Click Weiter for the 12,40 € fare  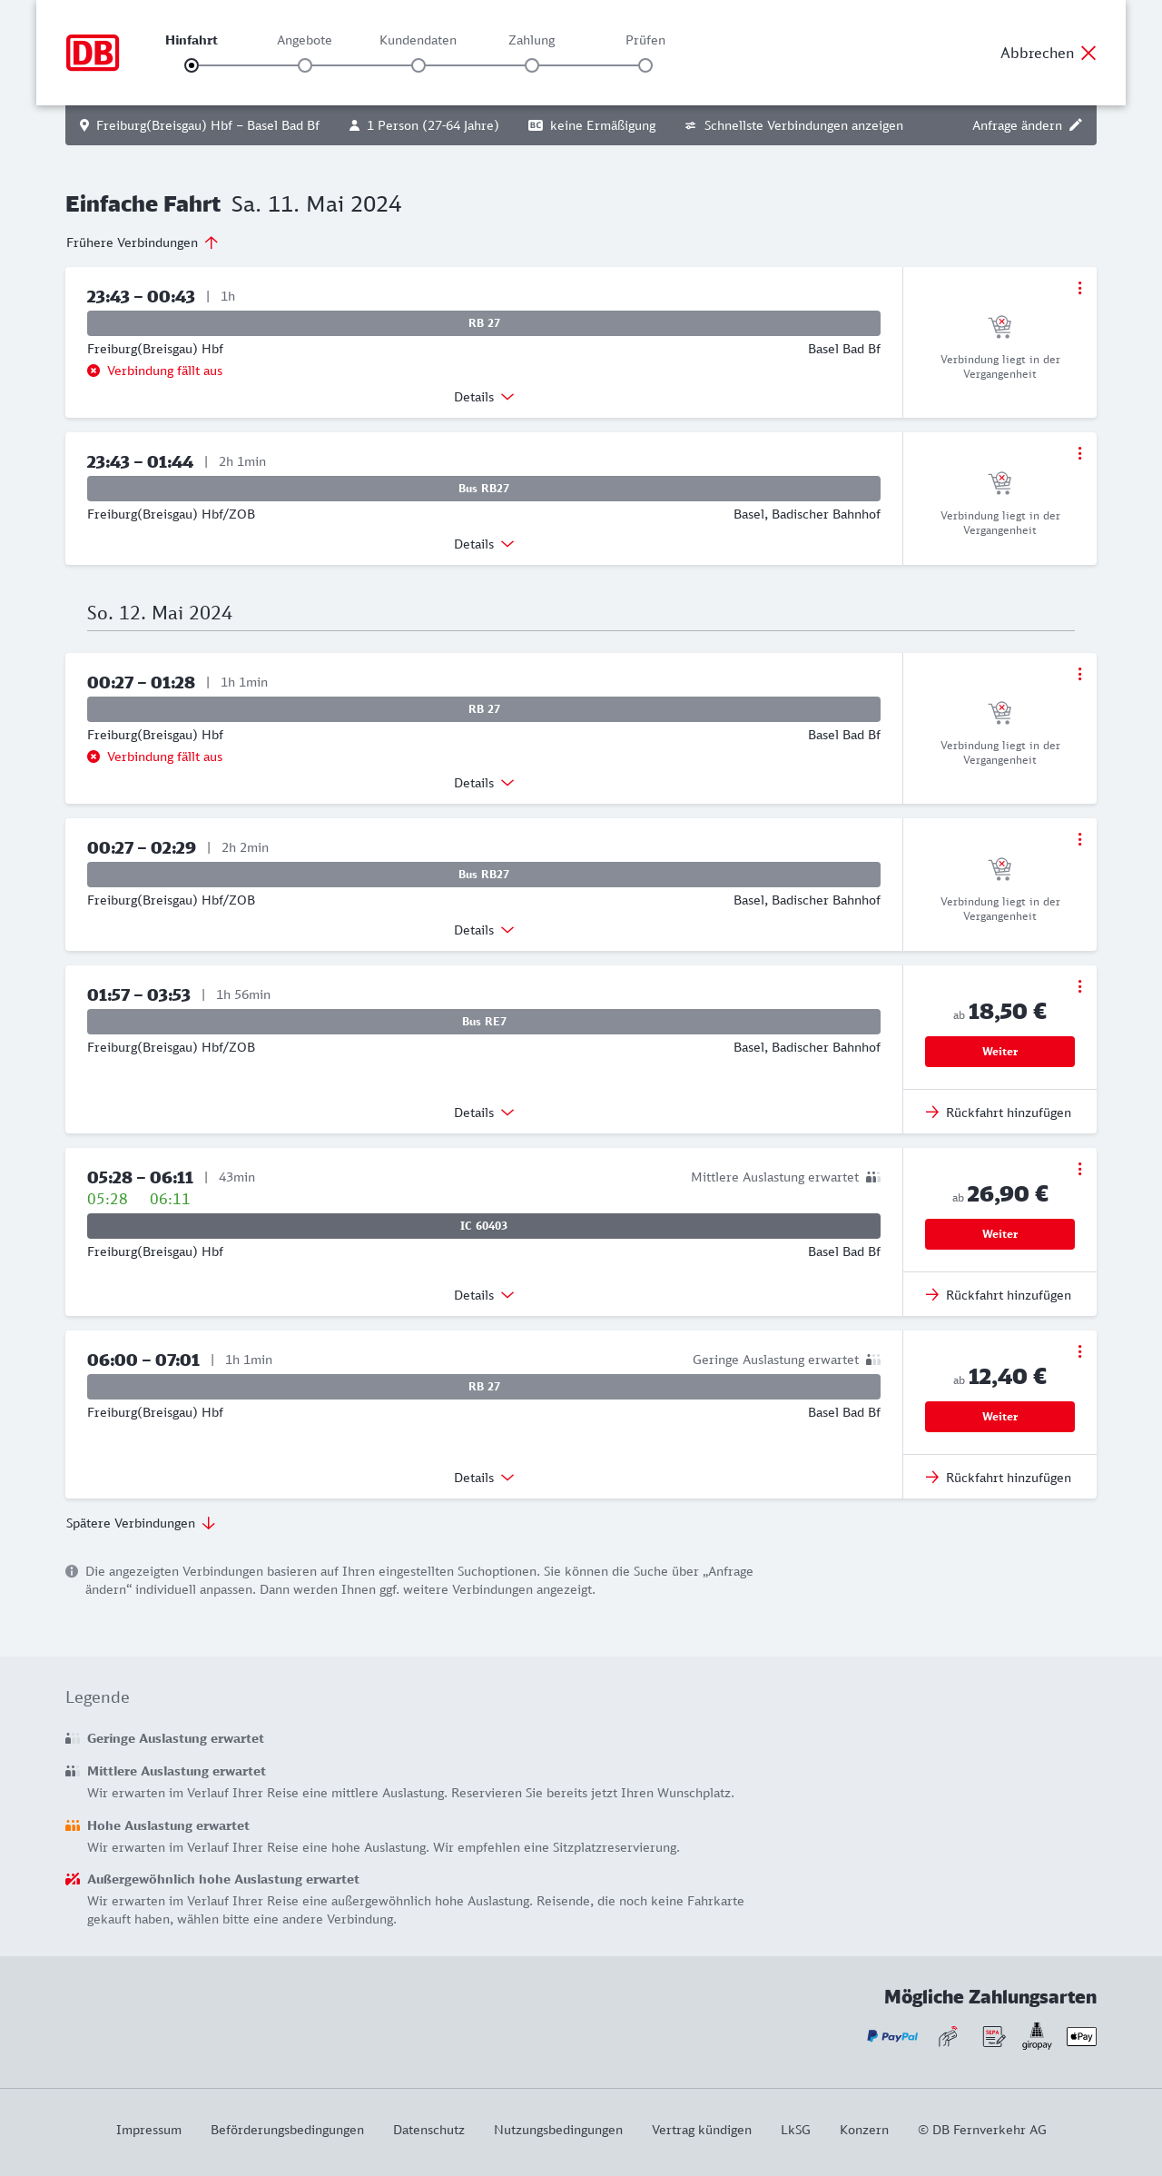click(1000, 1417)
